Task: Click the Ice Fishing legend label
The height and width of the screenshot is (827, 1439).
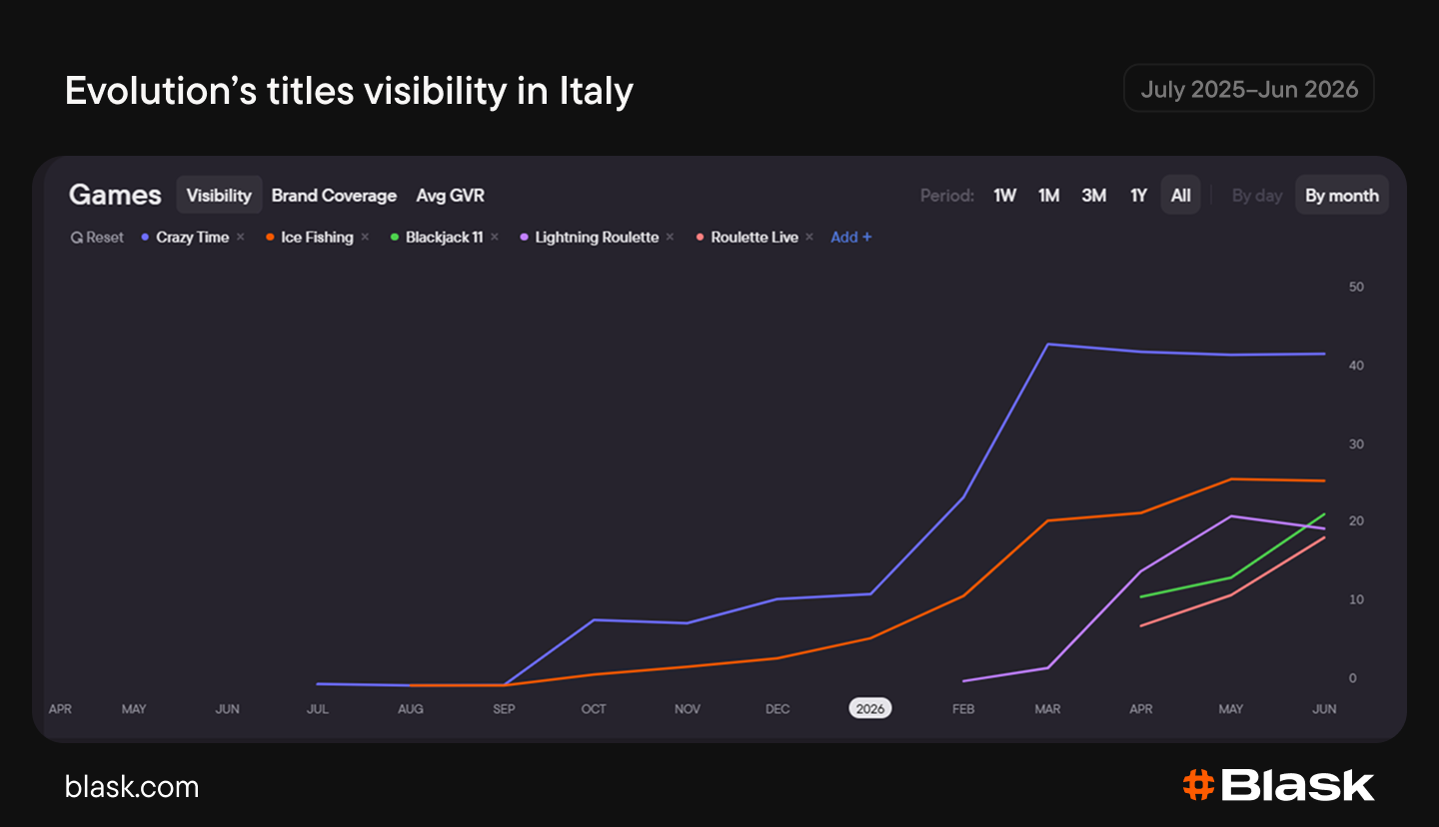Action: tap(317, 238)
